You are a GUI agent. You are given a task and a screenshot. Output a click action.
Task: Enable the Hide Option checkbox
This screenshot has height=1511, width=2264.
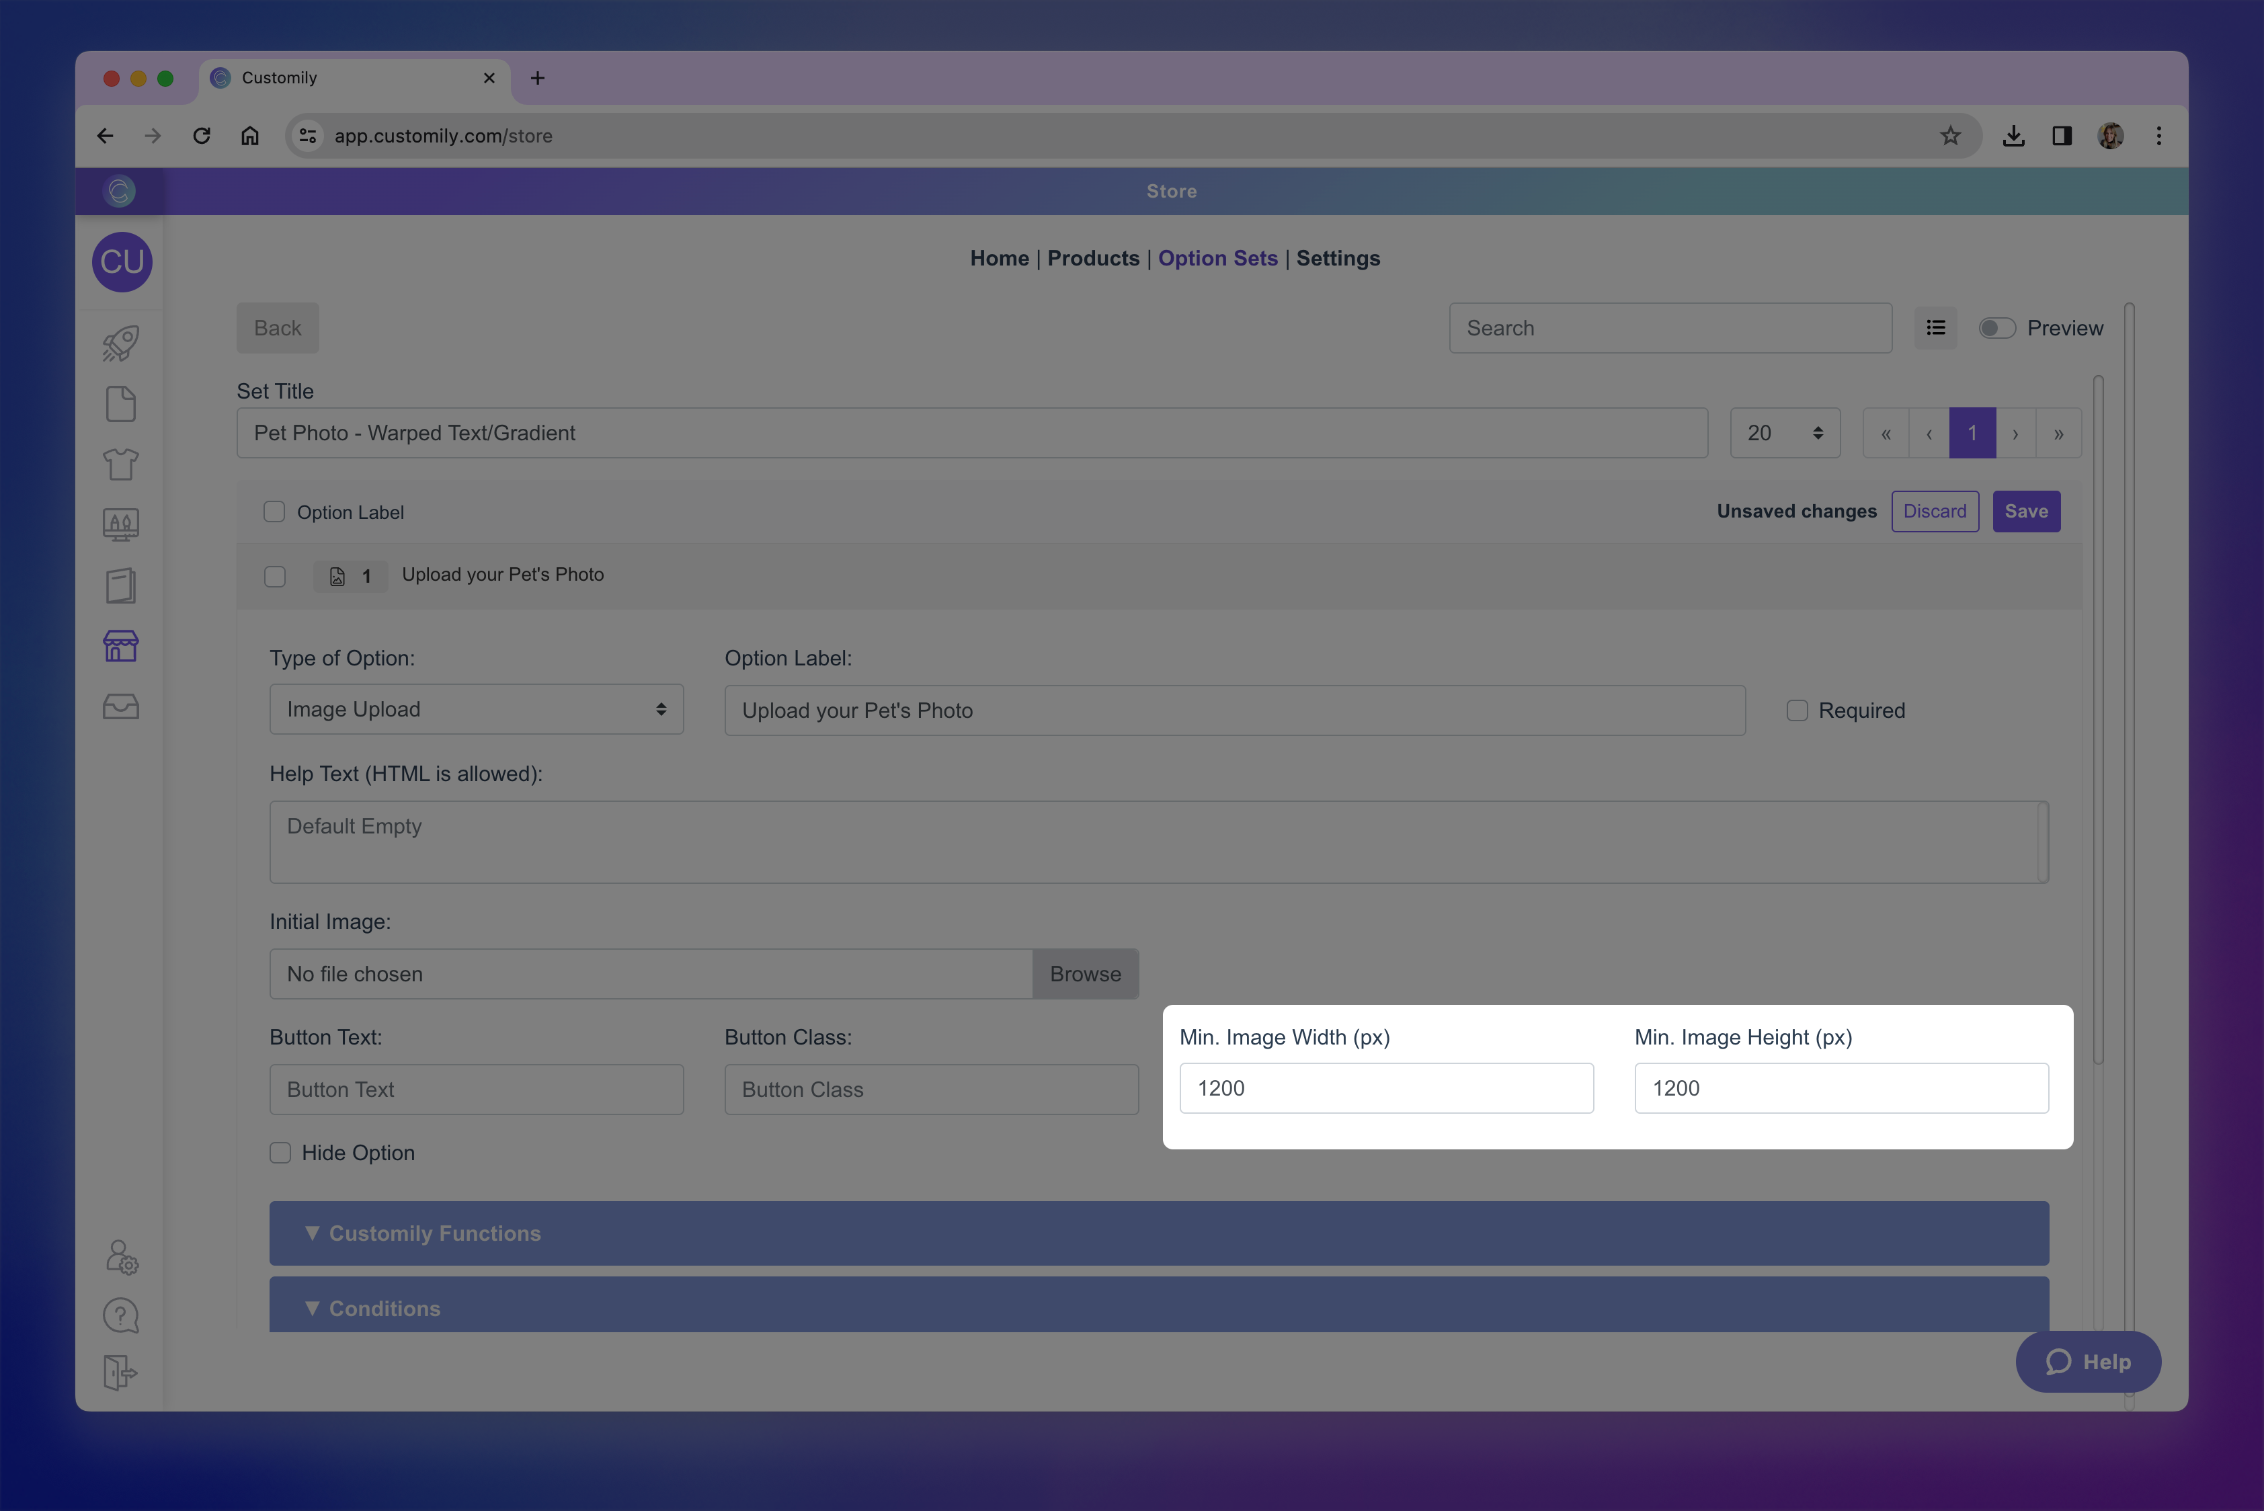coord(280,1153)
